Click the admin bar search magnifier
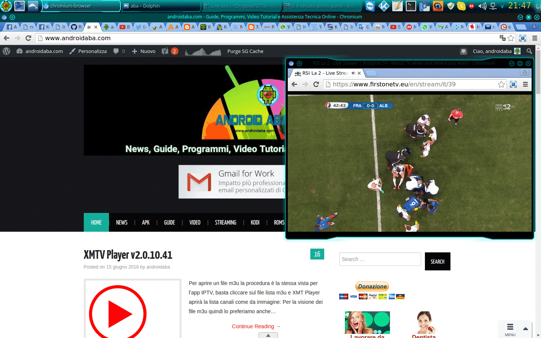Image resolution: width=541 pixels, height=338 pixels. click(x=529, y=51)
